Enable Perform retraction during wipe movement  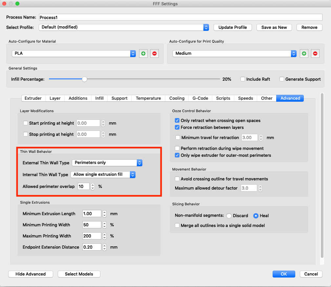pos(177,148)
